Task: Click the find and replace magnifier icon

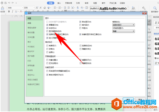Action: [x=155, y=8]
